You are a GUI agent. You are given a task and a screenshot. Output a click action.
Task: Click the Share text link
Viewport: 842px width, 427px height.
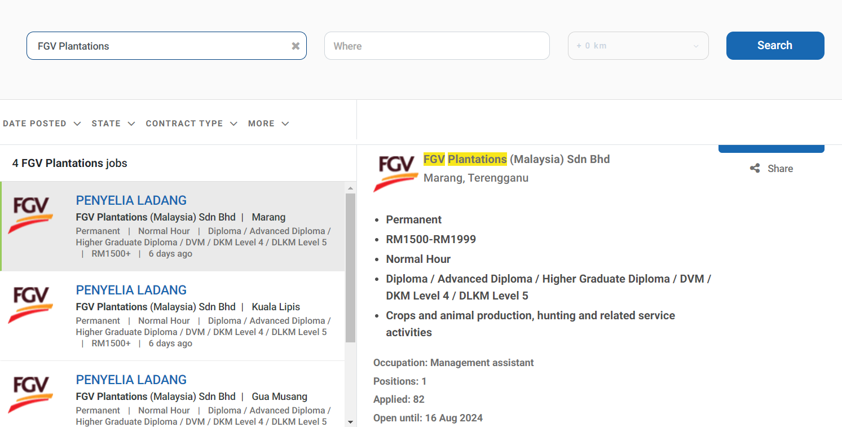(x=780, y=169)
